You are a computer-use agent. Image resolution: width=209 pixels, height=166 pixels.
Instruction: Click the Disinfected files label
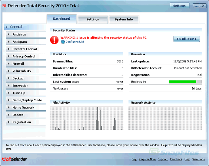65,68
